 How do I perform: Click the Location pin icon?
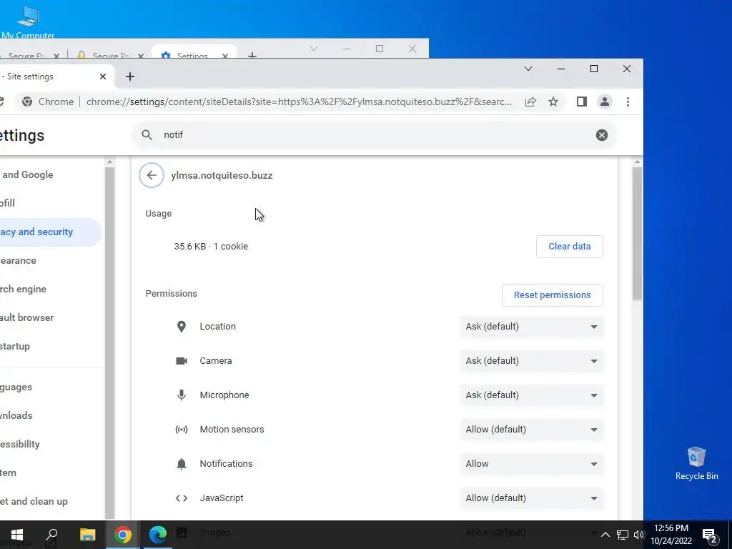(182, 326)
